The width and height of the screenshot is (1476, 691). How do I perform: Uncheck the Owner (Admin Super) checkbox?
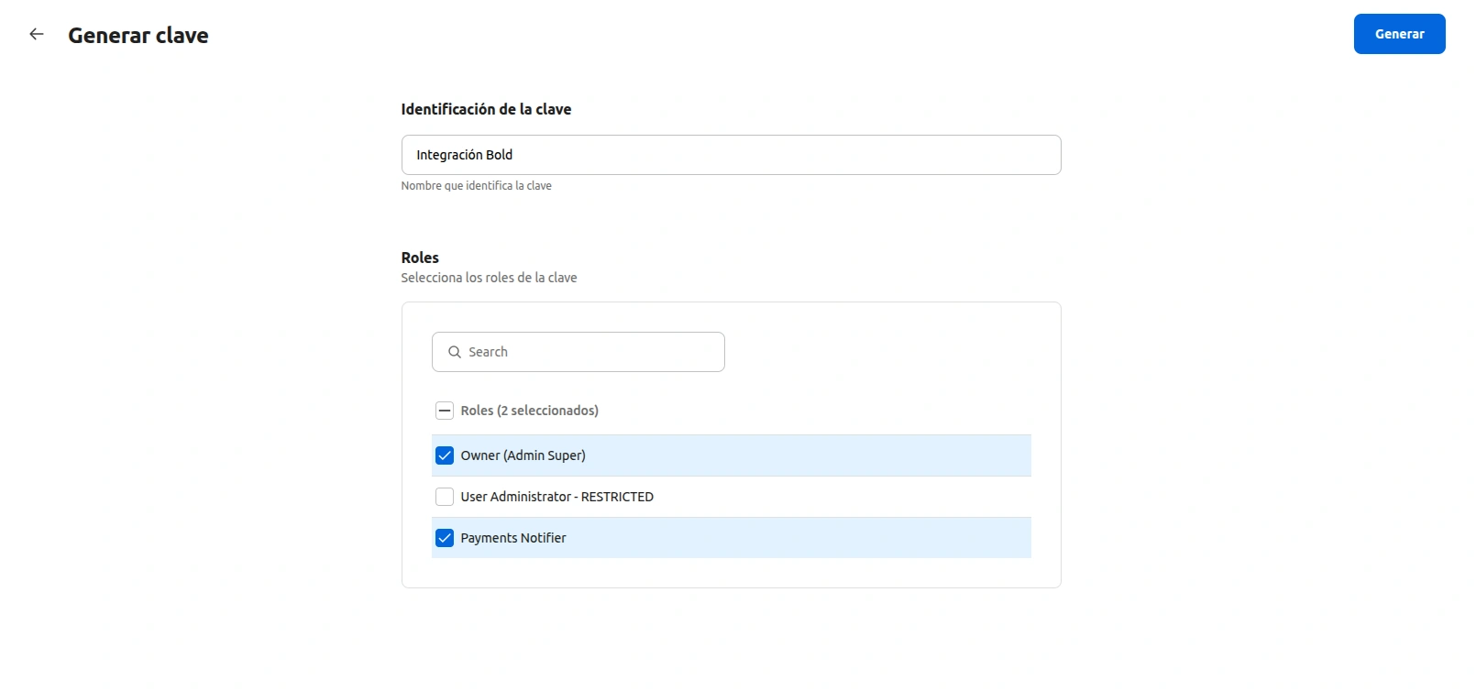coord(445,455)
